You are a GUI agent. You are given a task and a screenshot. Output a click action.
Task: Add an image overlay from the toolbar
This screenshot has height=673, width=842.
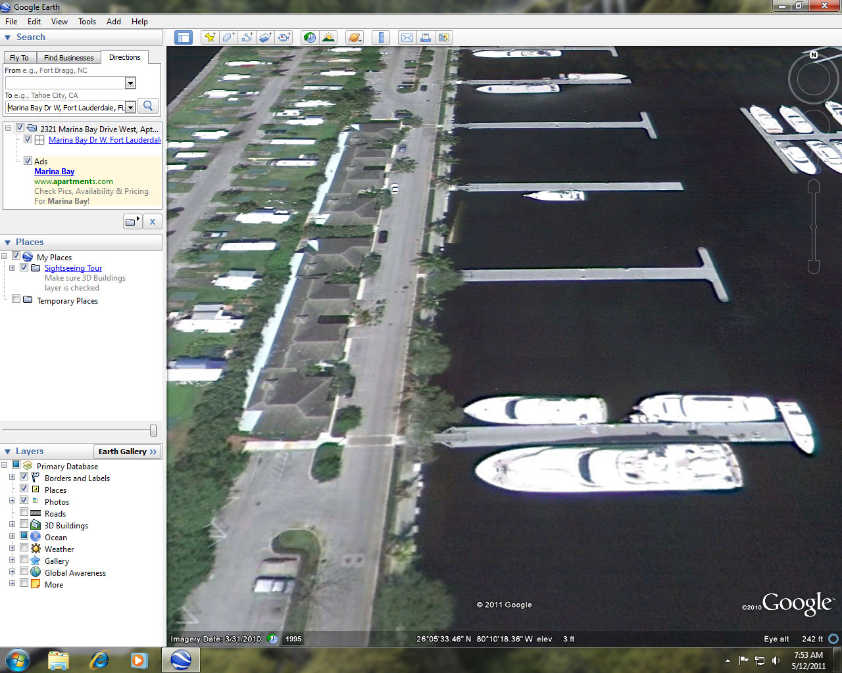point(265,37)
